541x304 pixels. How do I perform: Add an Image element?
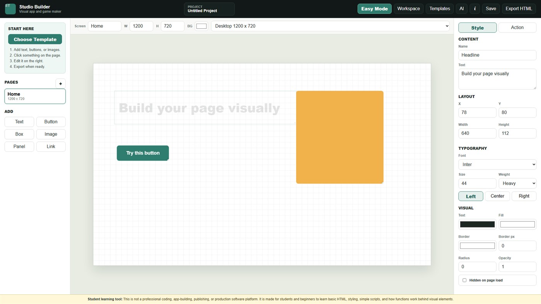pos(51,134)
